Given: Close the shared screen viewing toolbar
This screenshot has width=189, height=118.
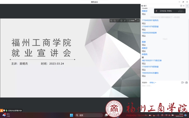Looking at the screenshot, I should [x=138, y=21].
